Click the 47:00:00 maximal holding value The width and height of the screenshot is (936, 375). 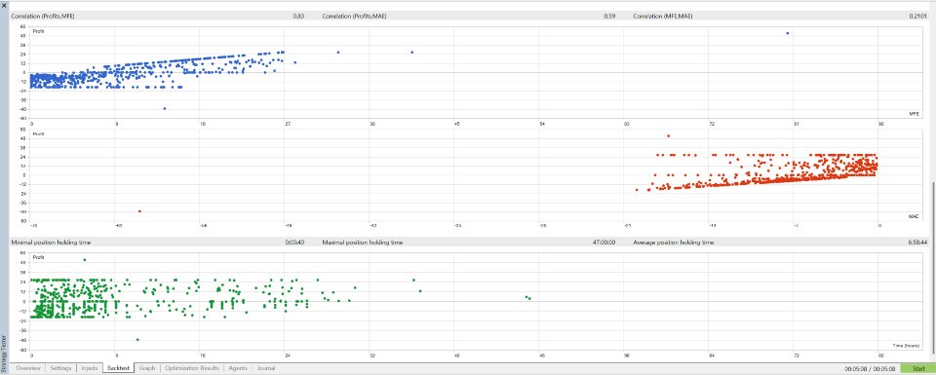[604, 243]
